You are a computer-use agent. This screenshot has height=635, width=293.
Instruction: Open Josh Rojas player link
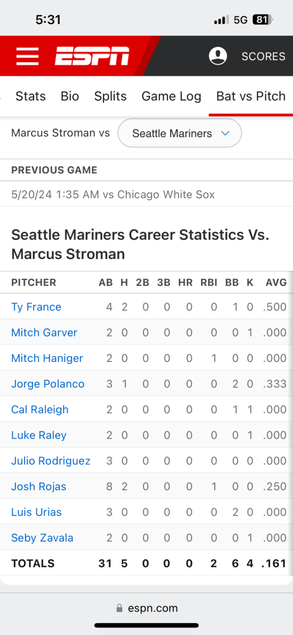[x=39, y=486]
